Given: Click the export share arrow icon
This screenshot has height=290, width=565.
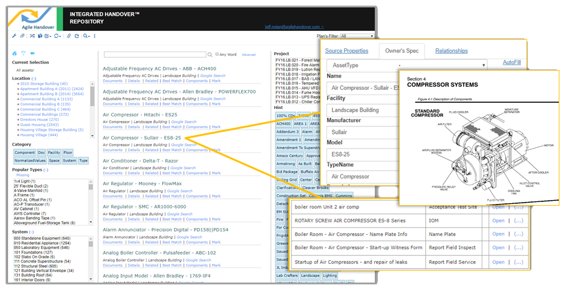Looking at the screenshot, I should (x=76, y=36).
